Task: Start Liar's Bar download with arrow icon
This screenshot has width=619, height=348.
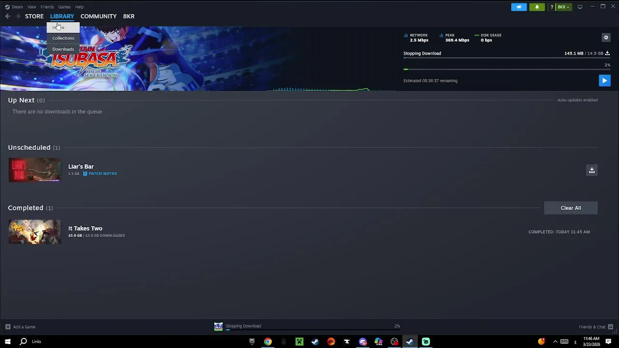Action: 591,170
